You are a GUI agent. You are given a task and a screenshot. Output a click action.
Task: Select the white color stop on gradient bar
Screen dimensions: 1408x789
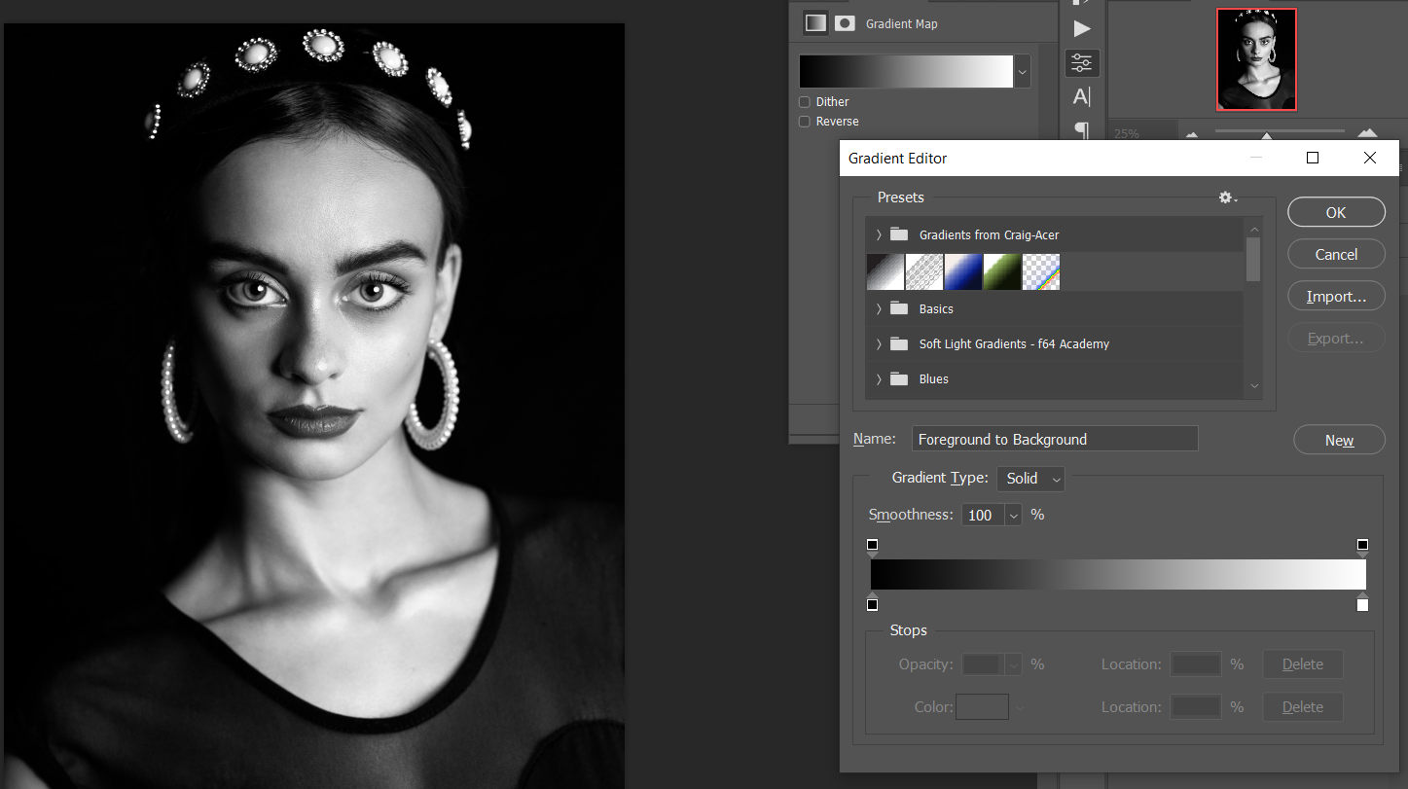point(1362,604)
